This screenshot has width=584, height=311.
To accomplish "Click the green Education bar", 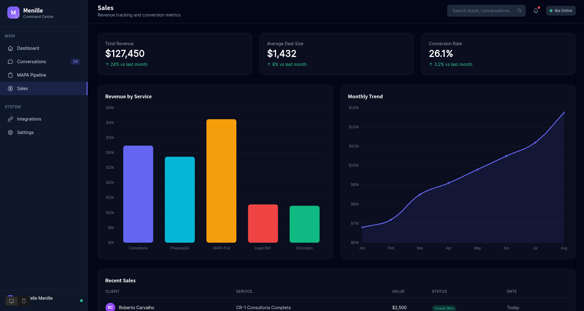I will [x=305, y=224].
